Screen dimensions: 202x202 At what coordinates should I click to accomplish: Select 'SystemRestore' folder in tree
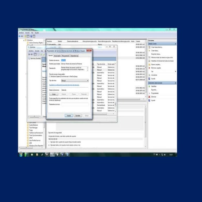pyautogui.click(x=33, y=125)
